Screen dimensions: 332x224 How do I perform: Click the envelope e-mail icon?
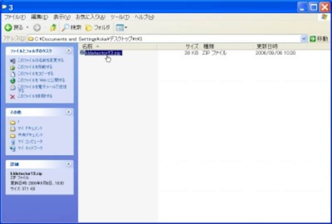coord(13,88)
